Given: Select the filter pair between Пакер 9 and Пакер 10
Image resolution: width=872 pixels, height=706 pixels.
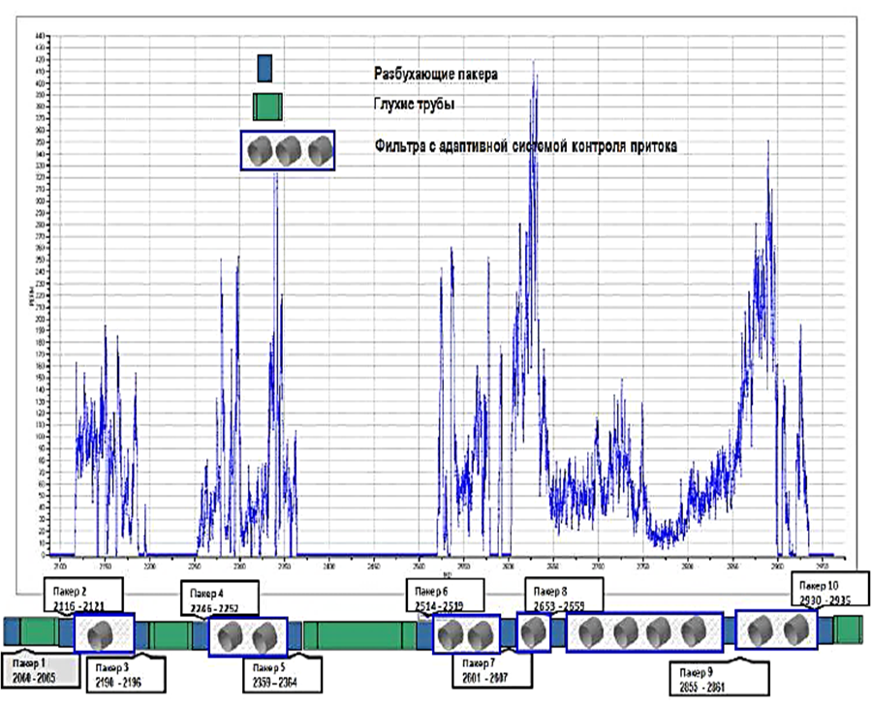Looking at the screenshot, I should [x=776, y=632].
